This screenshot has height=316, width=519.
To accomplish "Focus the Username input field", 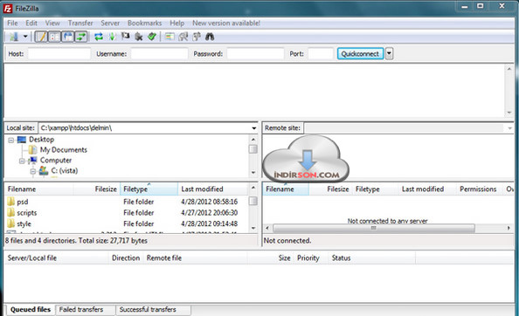I will pos(160,53).
